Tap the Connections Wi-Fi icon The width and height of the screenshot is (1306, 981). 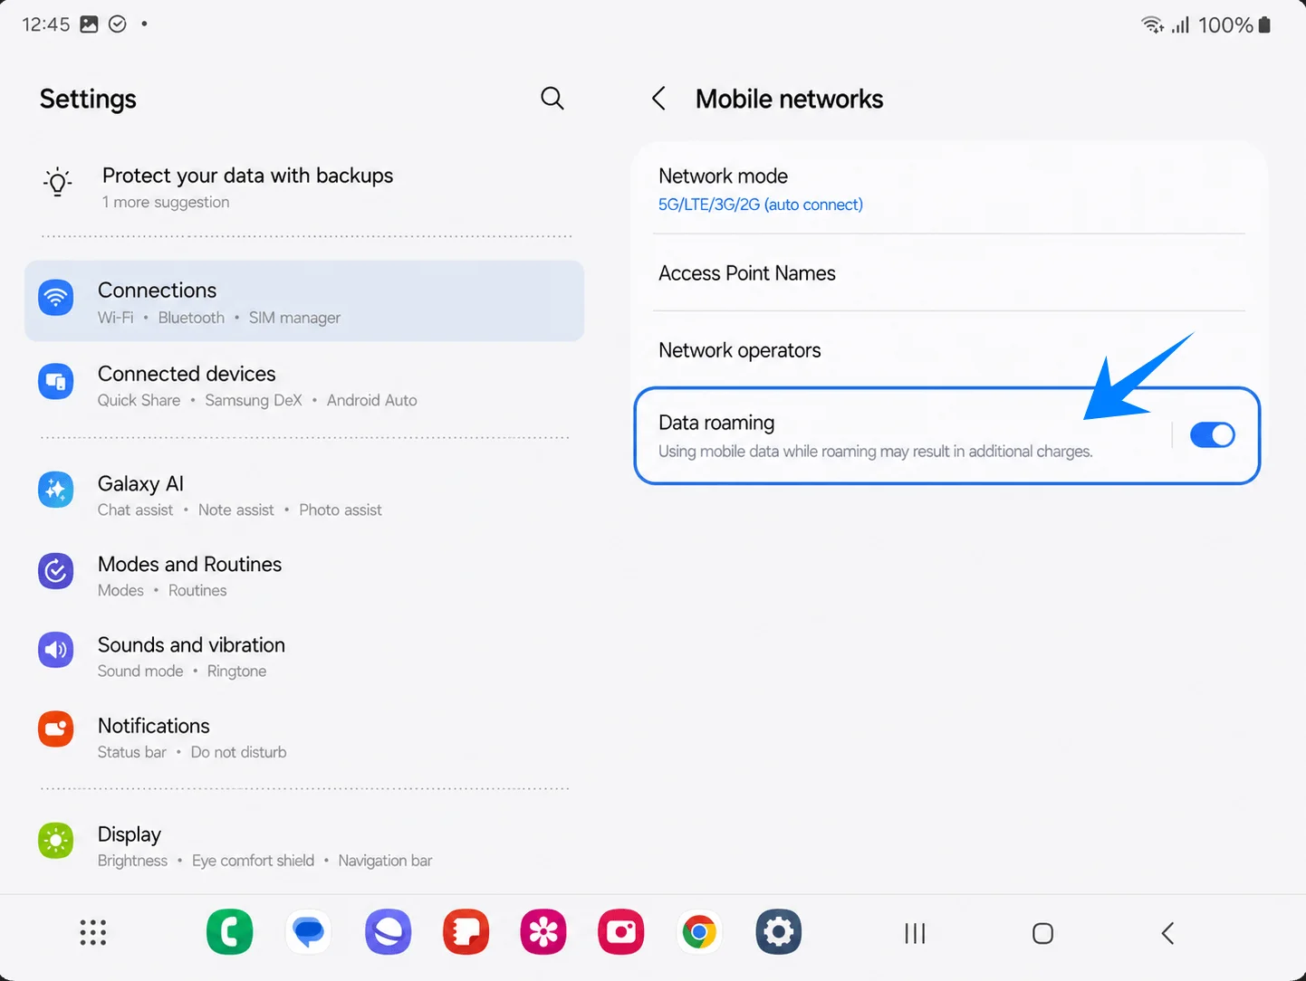(56, 297)
